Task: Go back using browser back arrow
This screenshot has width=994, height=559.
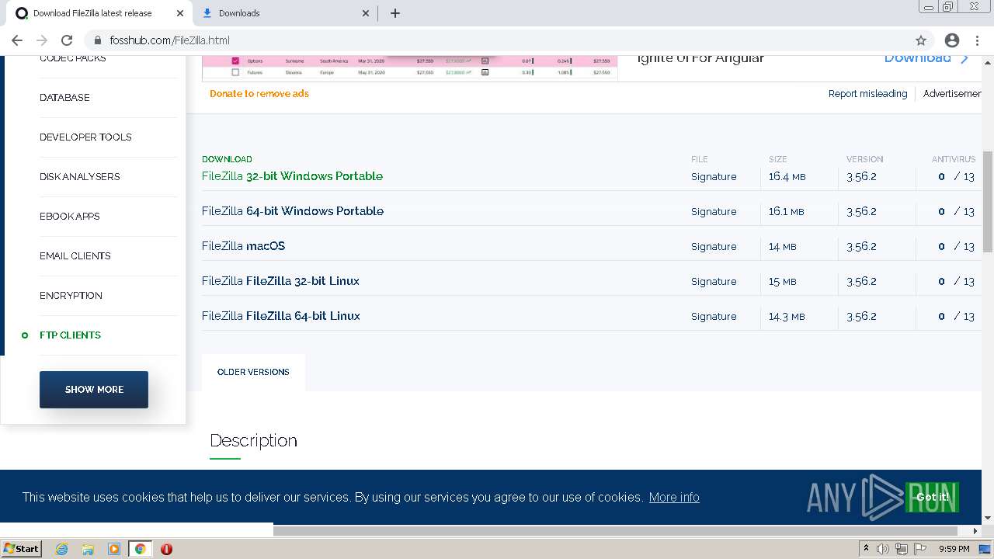Action: click(17, 40)
